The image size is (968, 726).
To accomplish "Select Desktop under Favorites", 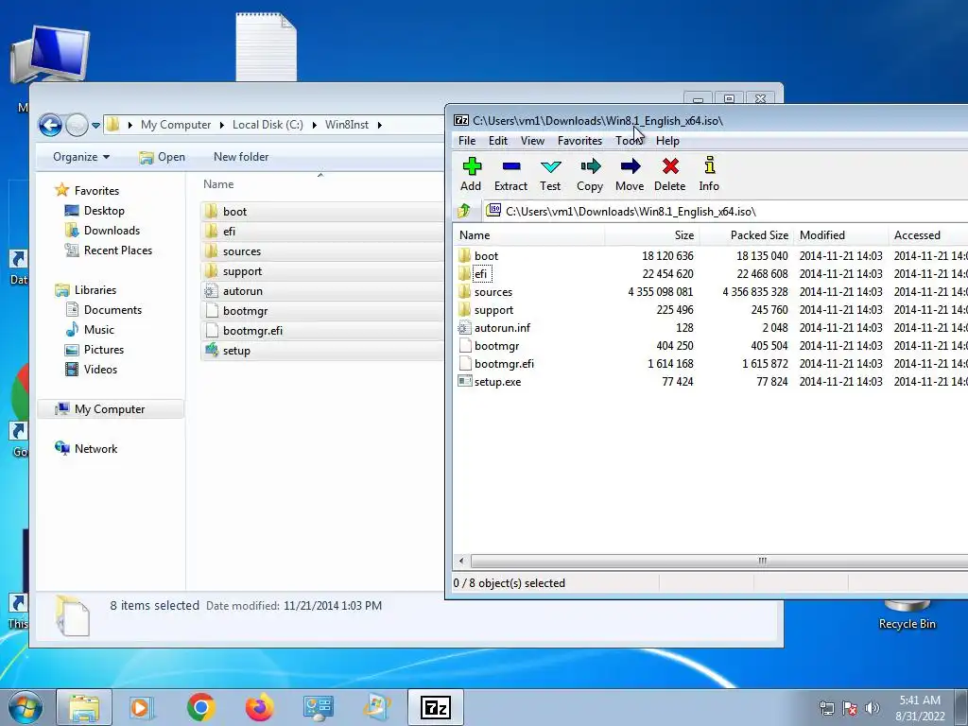I will [104, 211].
